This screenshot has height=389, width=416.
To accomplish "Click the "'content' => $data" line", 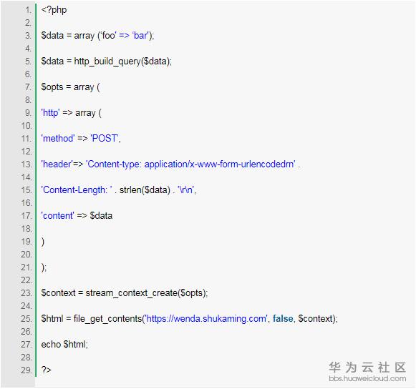I will pos(77,216).
